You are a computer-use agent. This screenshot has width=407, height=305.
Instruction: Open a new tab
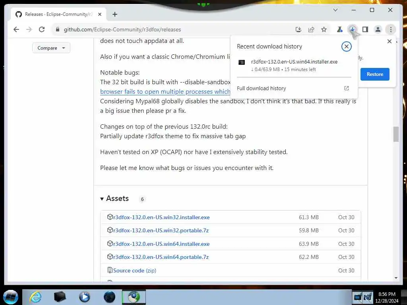115,14
